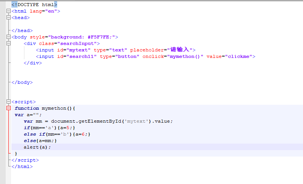Screen dimensions: 303x184
Task: Click the var a=""; line
Action: coord(28,115)
